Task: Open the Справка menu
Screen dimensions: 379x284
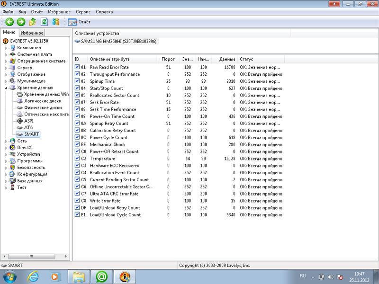Action: point(104,12)
